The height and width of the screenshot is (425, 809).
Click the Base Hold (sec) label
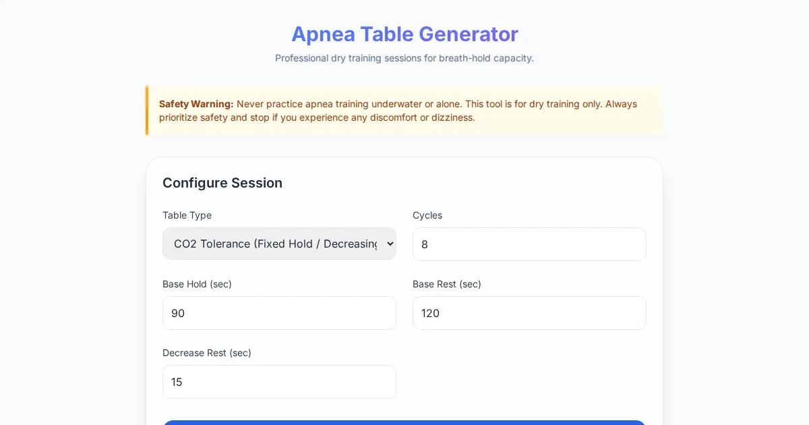(197, 284)
